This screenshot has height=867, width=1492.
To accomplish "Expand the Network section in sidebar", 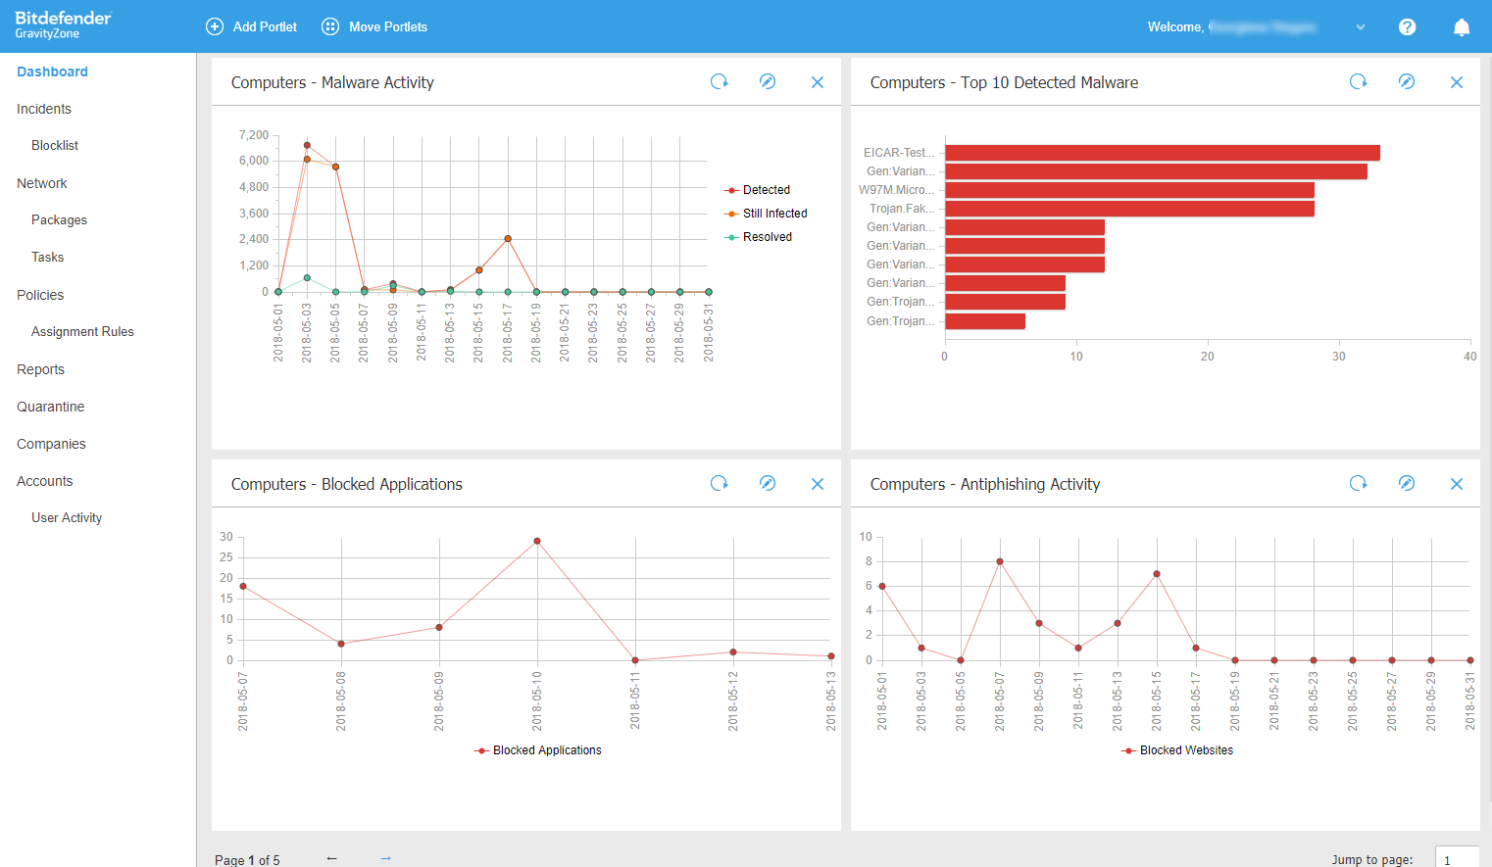I will click(41, 182).
